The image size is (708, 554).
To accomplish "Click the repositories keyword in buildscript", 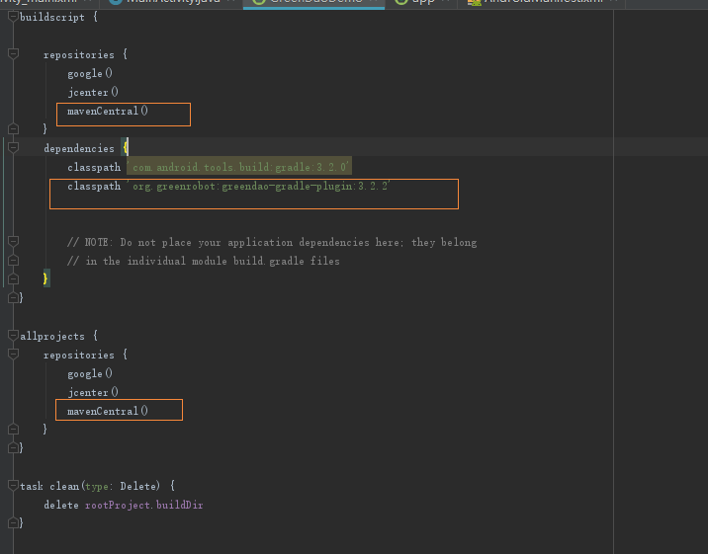I will (x=79, y=54).
